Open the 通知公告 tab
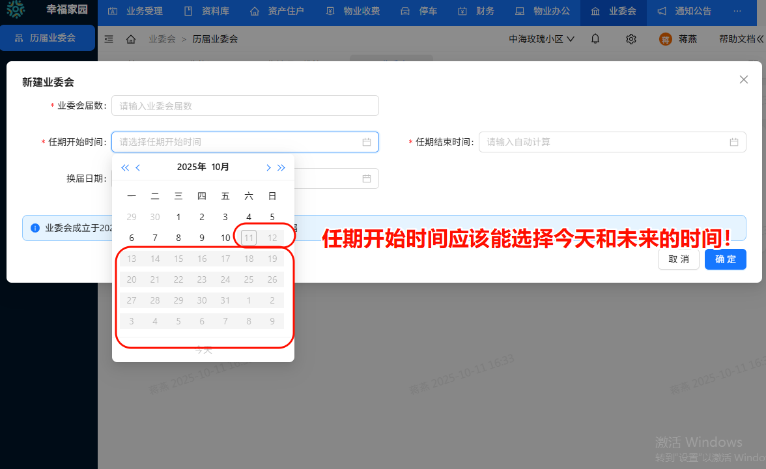The image size is (766, 469). [684, 11]
